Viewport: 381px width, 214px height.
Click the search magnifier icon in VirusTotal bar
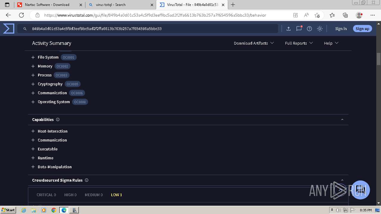25,29
